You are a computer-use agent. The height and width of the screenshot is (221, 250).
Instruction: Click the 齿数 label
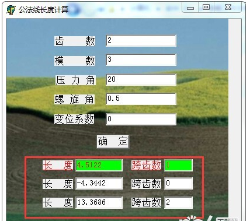(x=75, y=41)
